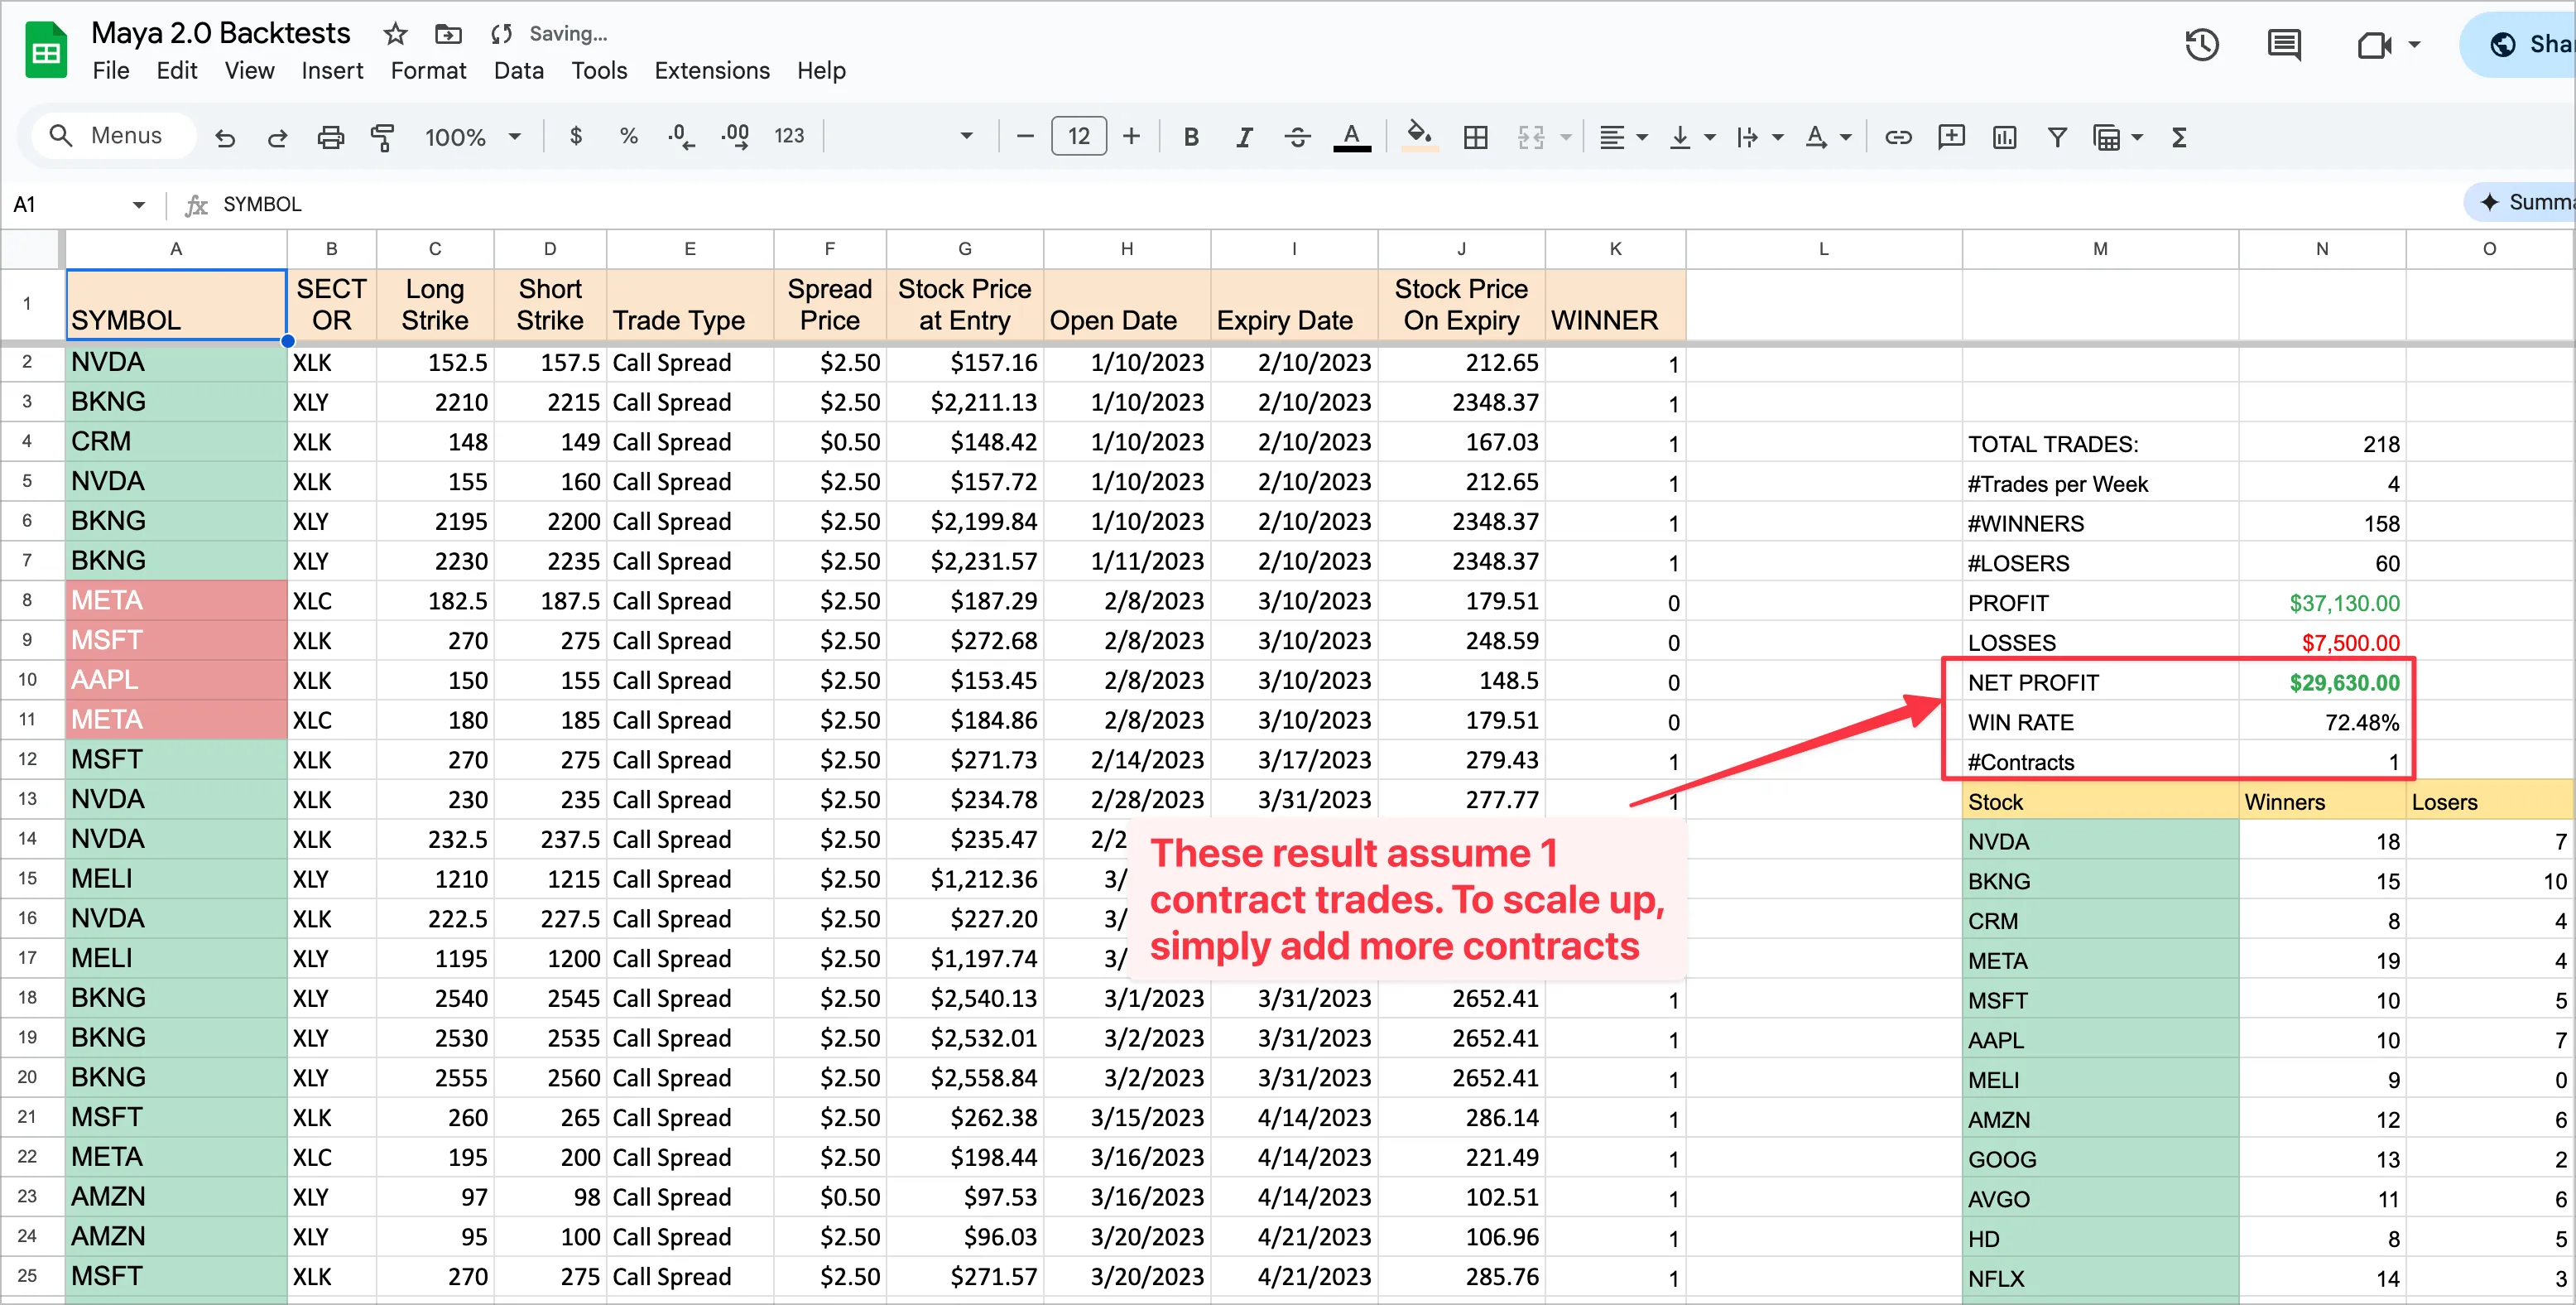Screen dimensions: 2576x1305
Task: Format as currency with dollar icon
Action: 576,136
